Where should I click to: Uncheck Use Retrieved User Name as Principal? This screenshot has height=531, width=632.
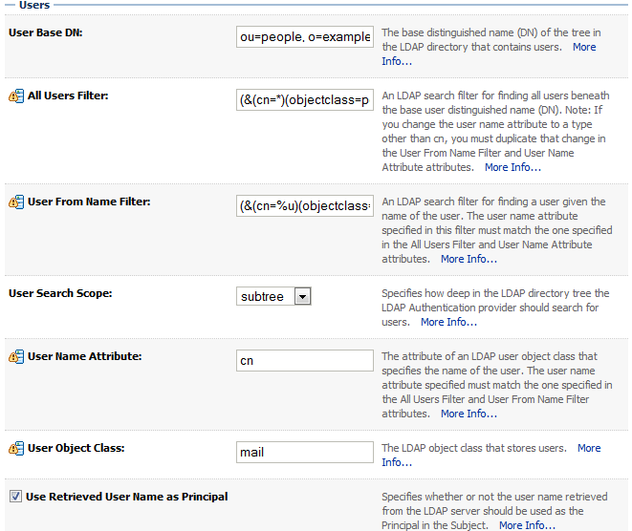click(15, 497)
